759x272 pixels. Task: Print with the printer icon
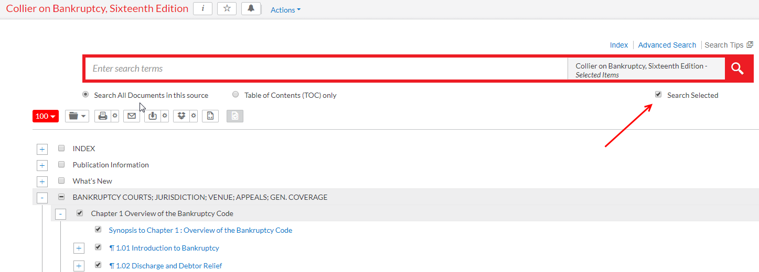pyautogui.click(x=103, y=116)
